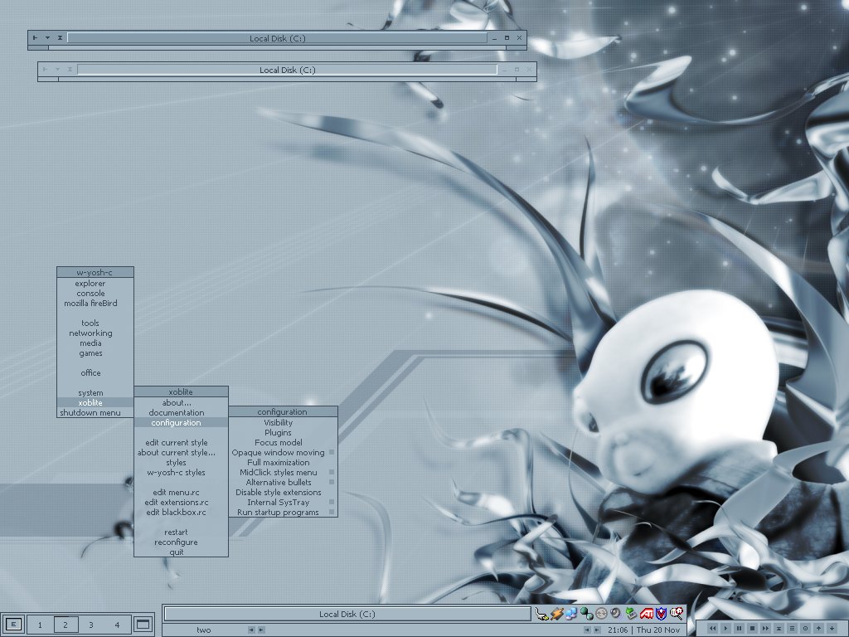Viewport: 849px width, 637px height.
Task: Click quit in the xoblite menu
Action: point(181,552)
